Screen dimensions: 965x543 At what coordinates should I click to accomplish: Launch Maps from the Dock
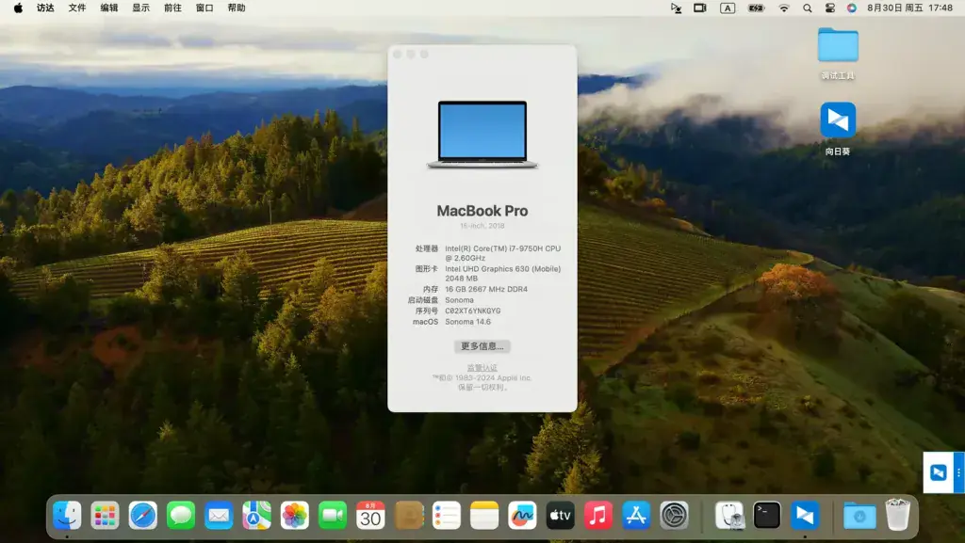[x=256, y=516]
